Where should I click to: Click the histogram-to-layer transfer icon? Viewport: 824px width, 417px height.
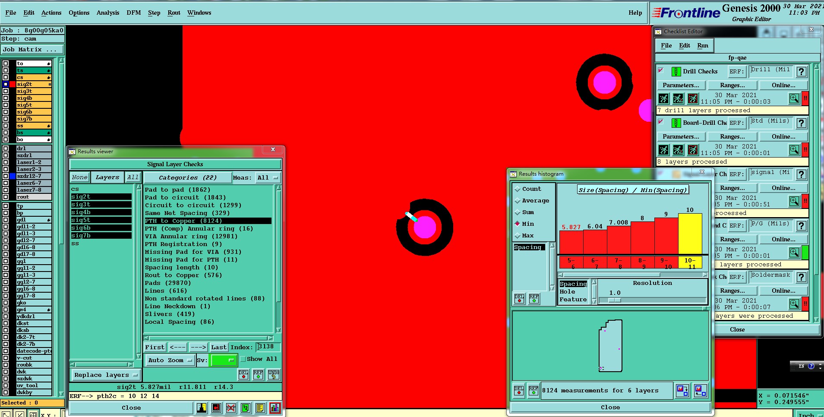(682, 391)
